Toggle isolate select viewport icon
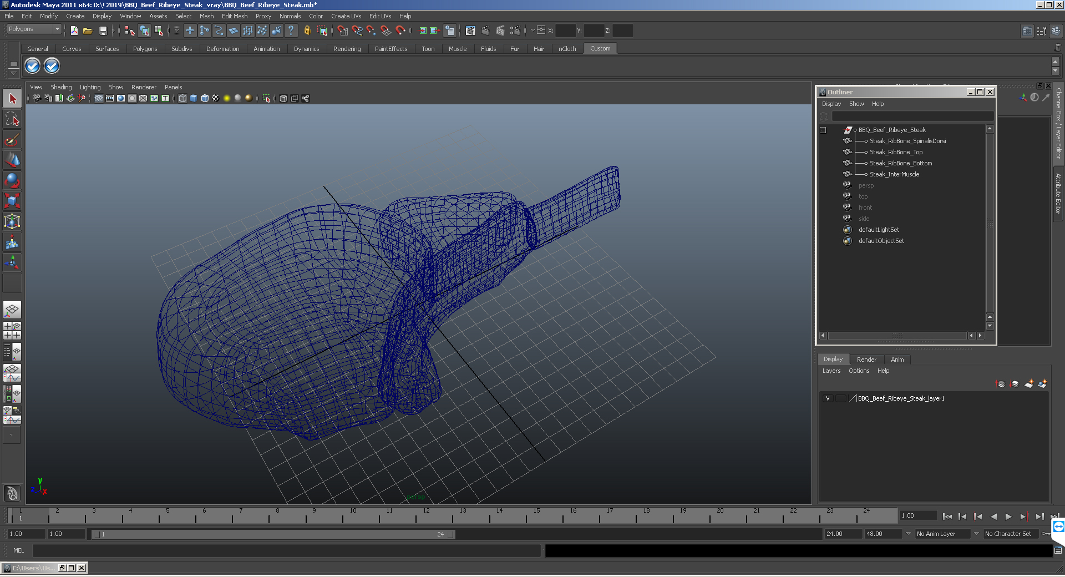 267,98
